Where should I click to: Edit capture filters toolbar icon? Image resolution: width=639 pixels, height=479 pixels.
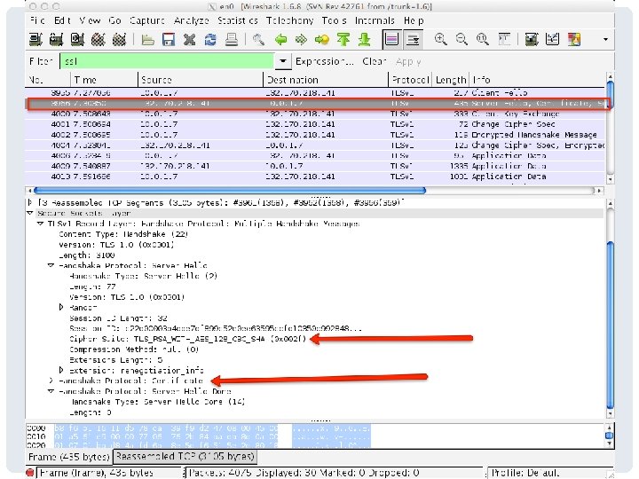[x=532, y=39]
